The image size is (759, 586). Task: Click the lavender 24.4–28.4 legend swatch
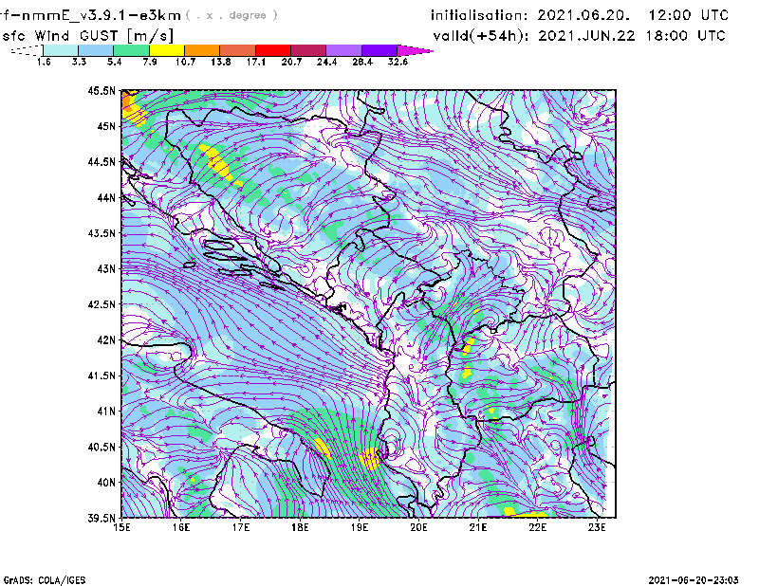(x=343, y=50)
